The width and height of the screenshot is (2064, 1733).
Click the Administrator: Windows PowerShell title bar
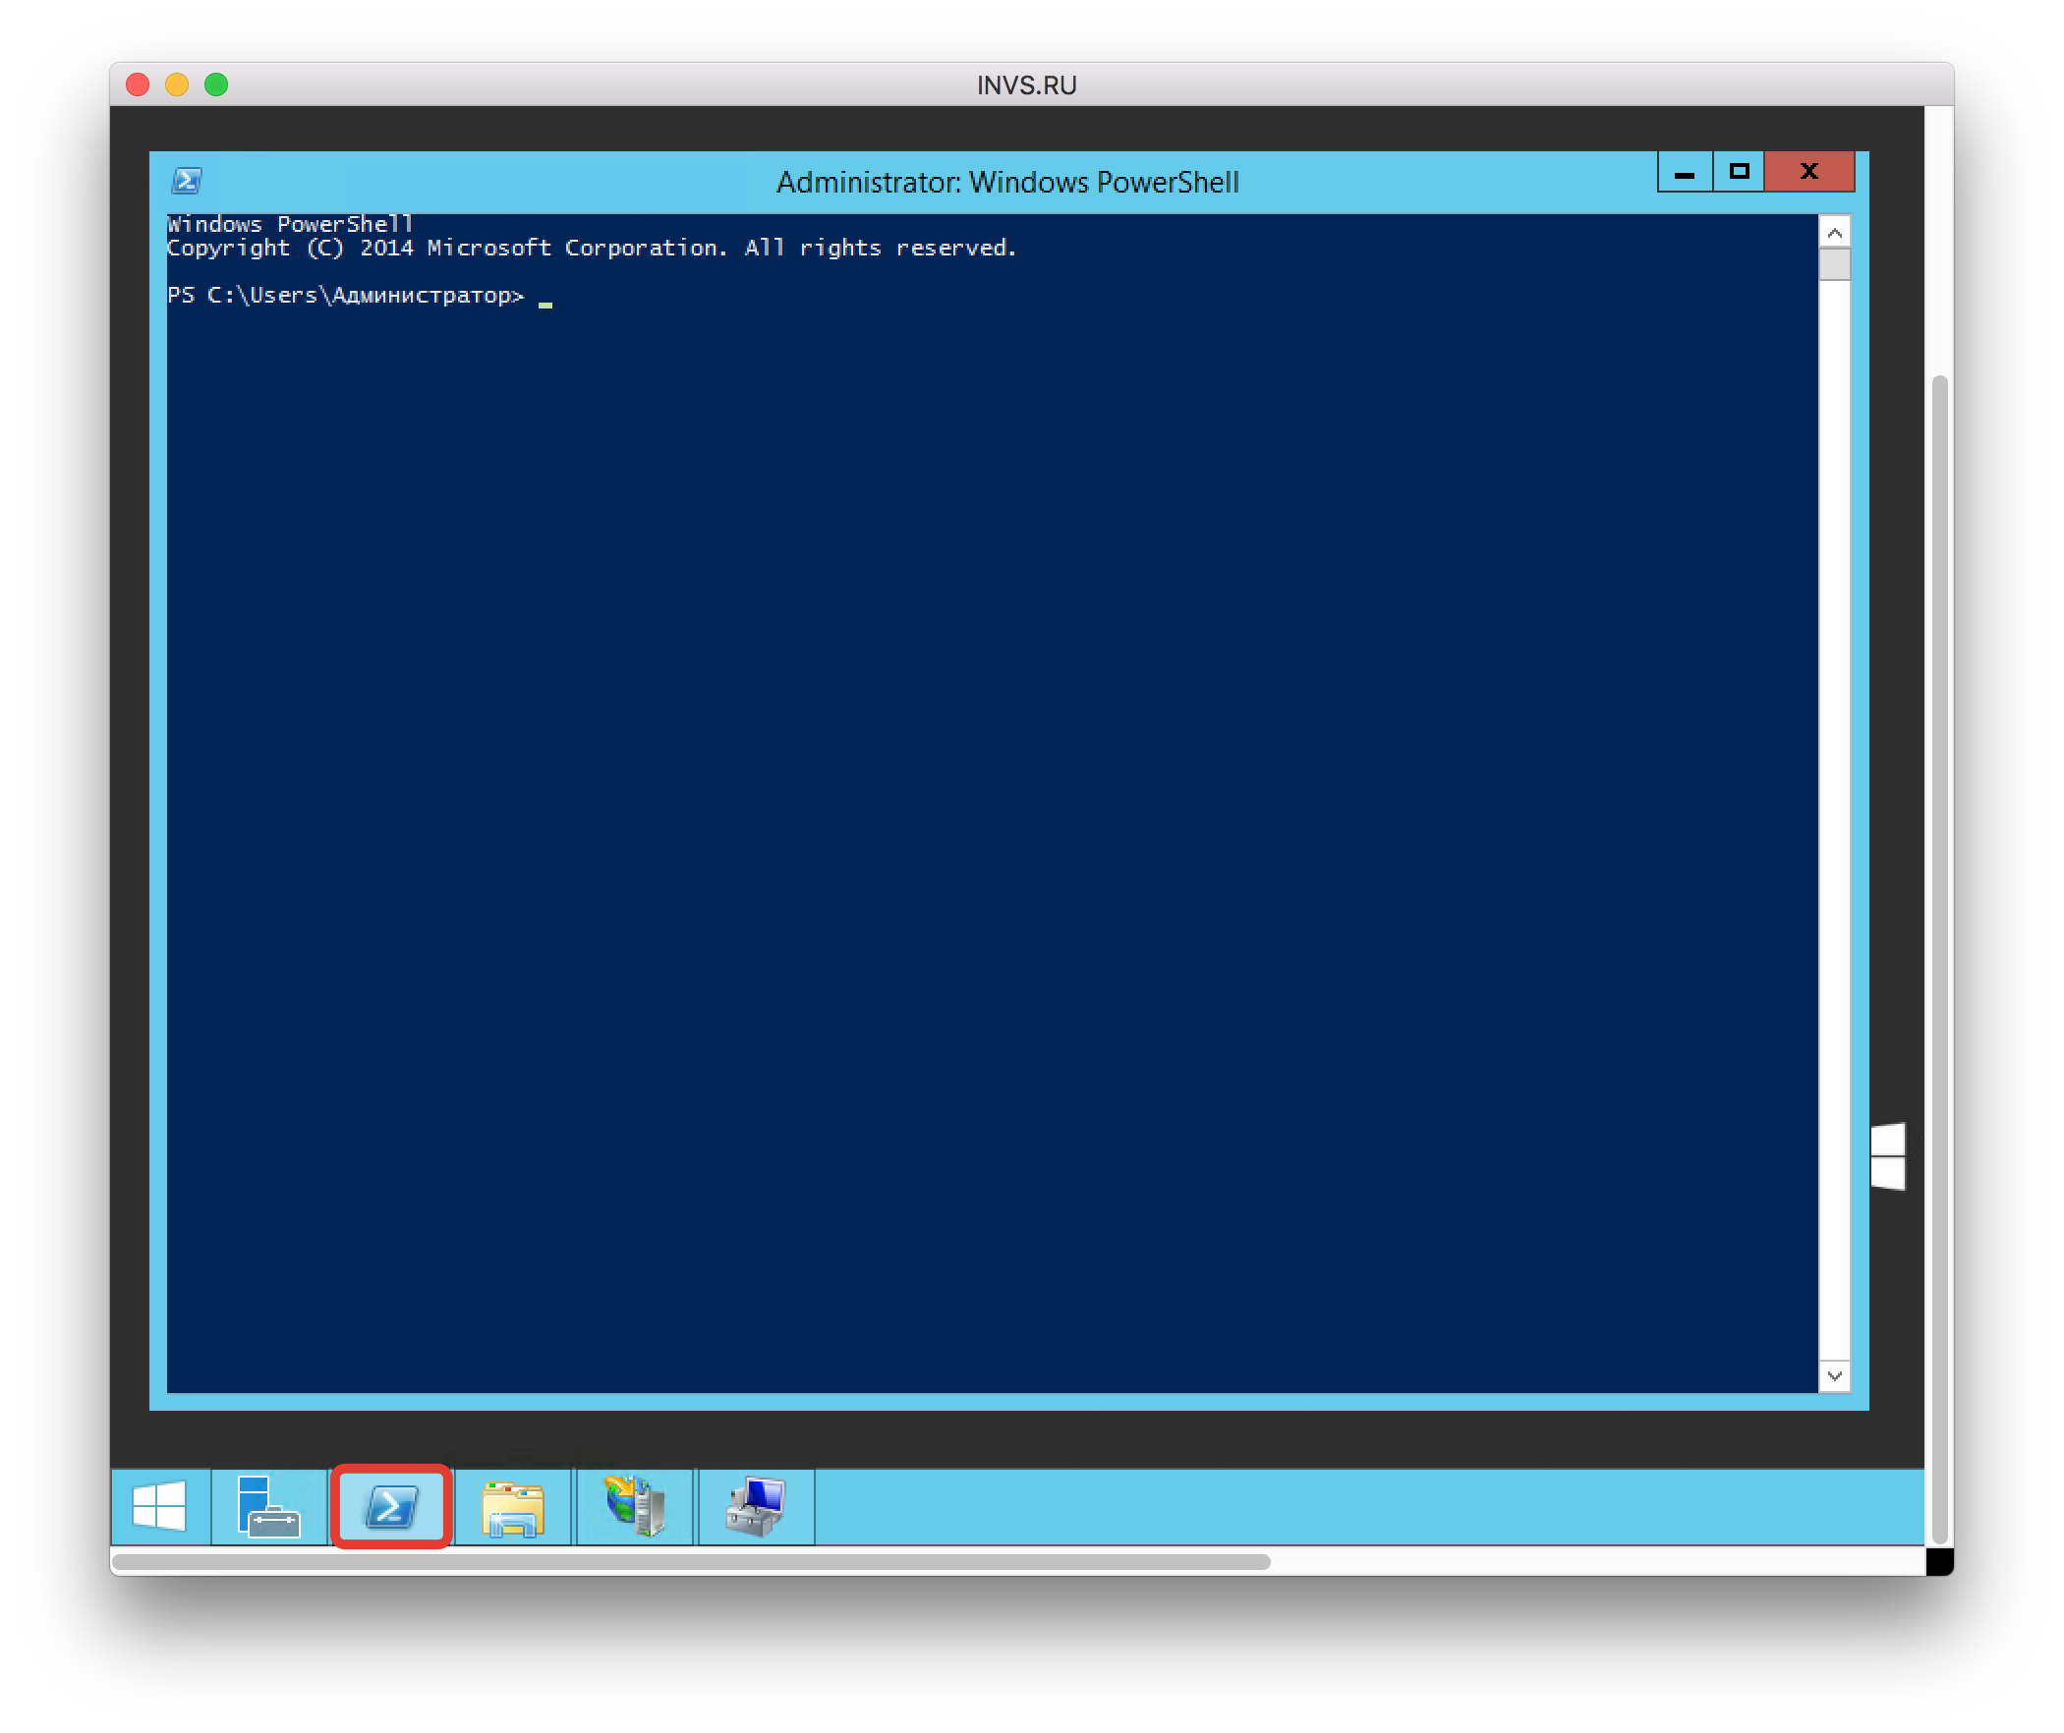pos(1007,182)
